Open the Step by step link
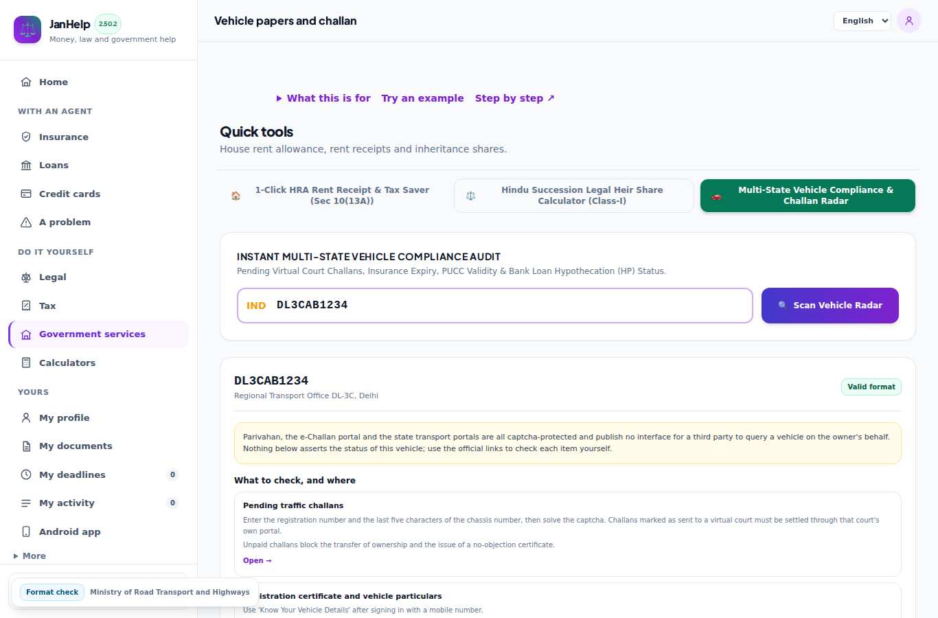This screenshot has height=618, width=938. (x=515, y=98)
